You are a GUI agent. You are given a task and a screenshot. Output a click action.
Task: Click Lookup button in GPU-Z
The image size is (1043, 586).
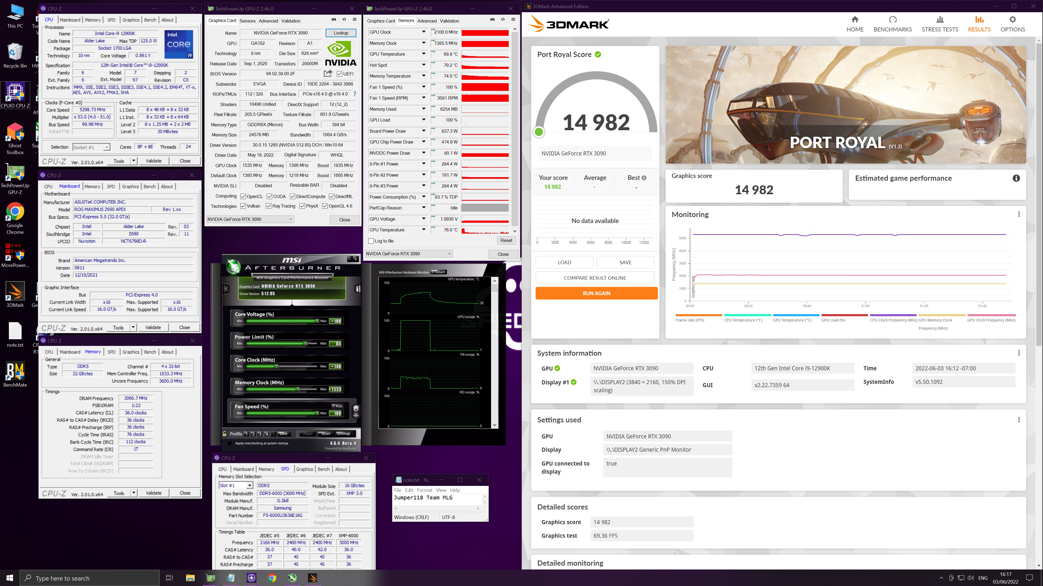coord(341,33)
